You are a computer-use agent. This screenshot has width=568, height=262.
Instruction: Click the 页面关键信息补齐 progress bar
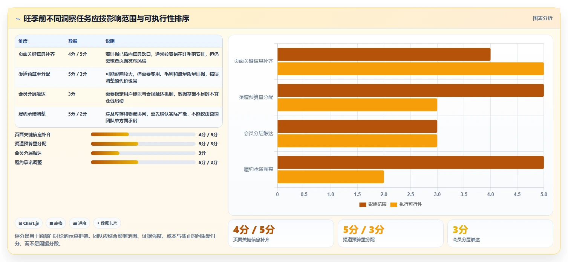143,134
